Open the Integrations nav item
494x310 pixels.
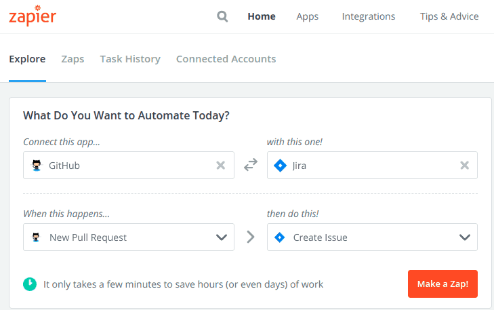pos(368,17)
